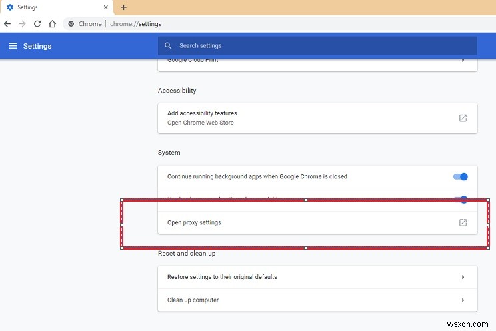This screenshot has height=331, width=496.
Task: Click the external link icon for proxy settings
Action: pyautogui.click(x=463, y=222)
